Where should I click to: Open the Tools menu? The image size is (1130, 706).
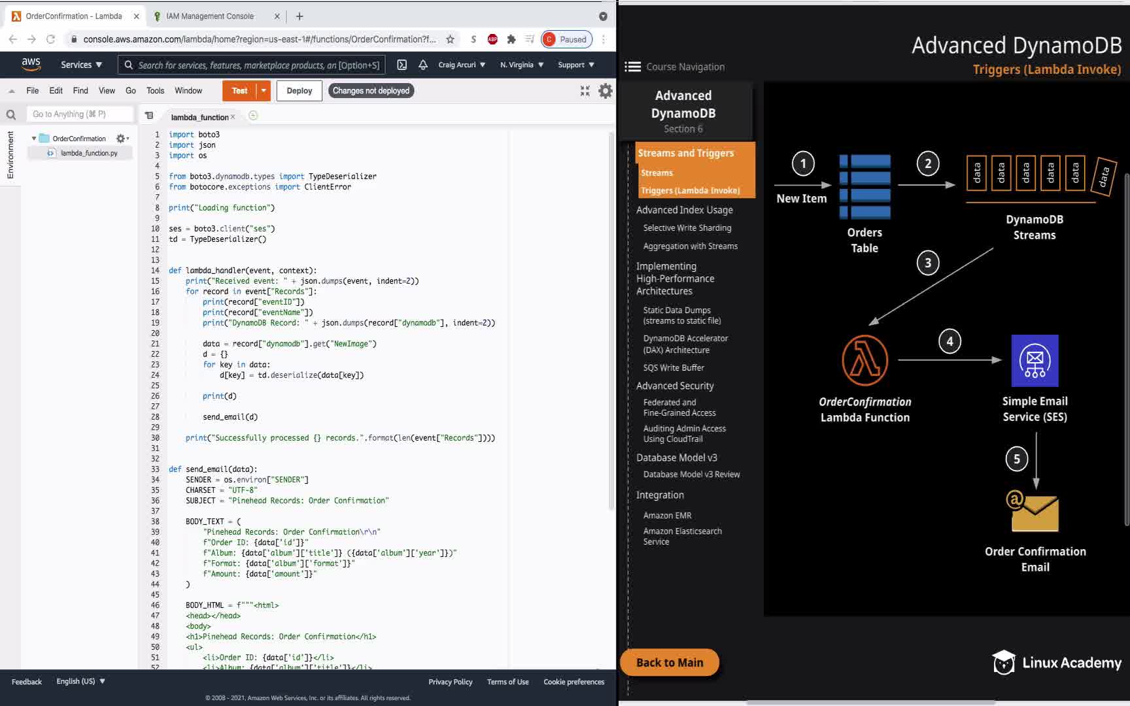(155, 91)
